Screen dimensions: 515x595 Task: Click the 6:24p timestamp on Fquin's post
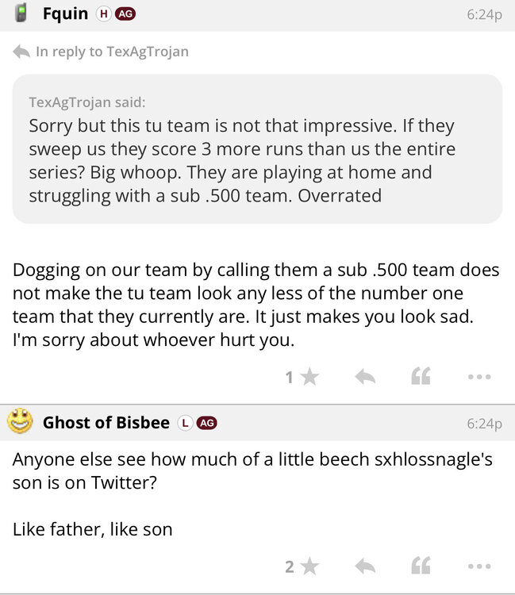(483, 14)
